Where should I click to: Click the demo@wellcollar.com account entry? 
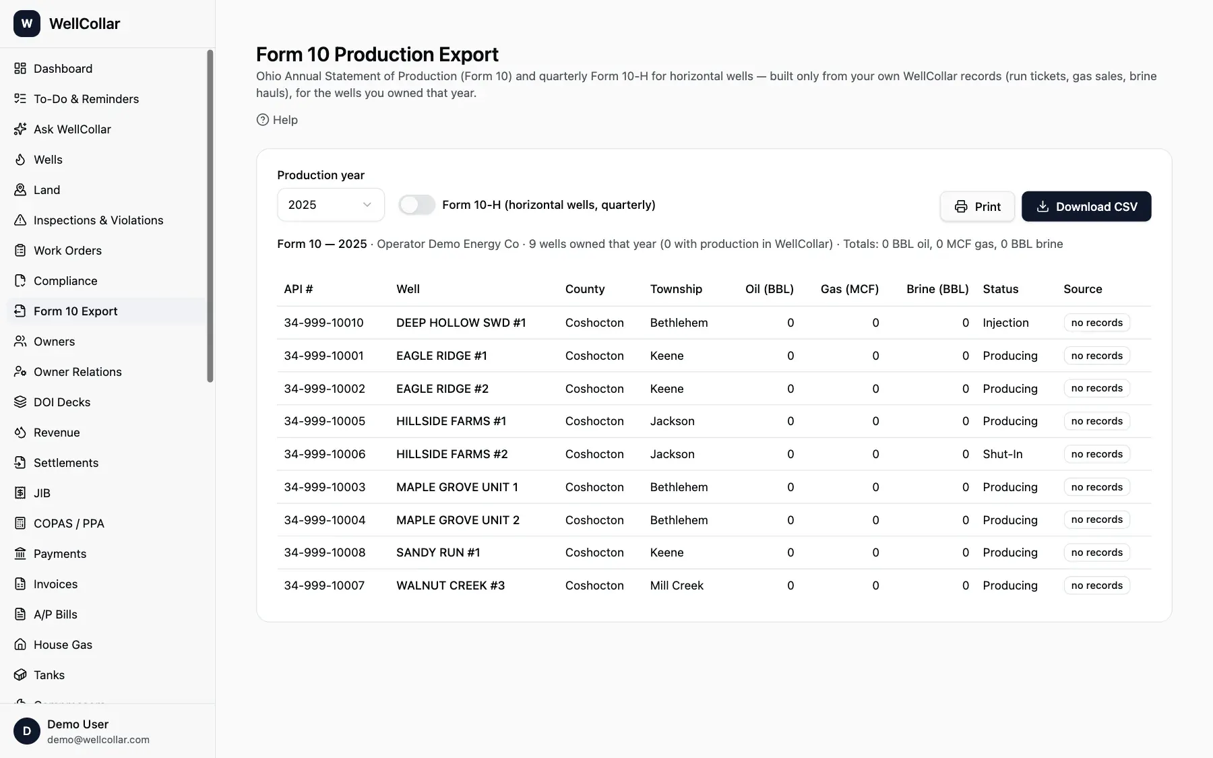pyautogui.click(x=98, y=740)
